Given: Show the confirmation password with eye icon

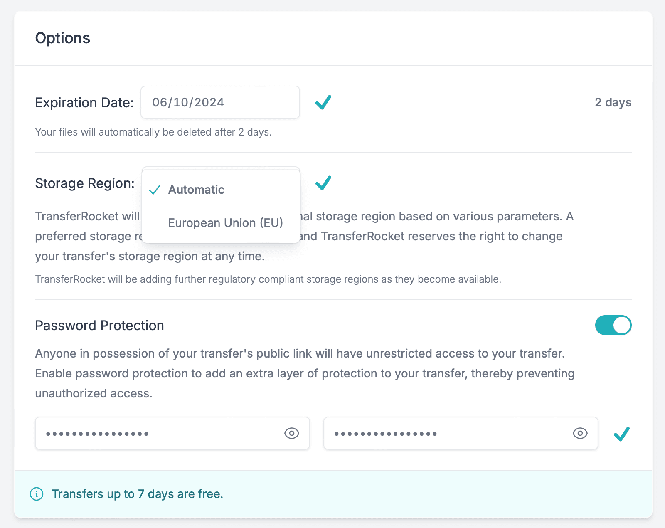Looking at the screenshot, I should tap(580, 433).
